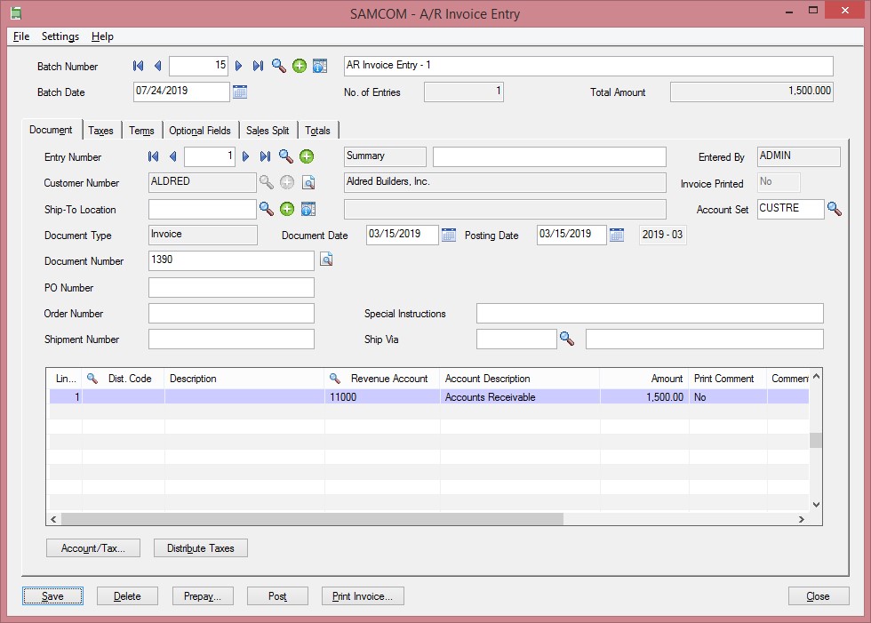
Task: Open the Document Date calendar picker
Action: point(449,235)
